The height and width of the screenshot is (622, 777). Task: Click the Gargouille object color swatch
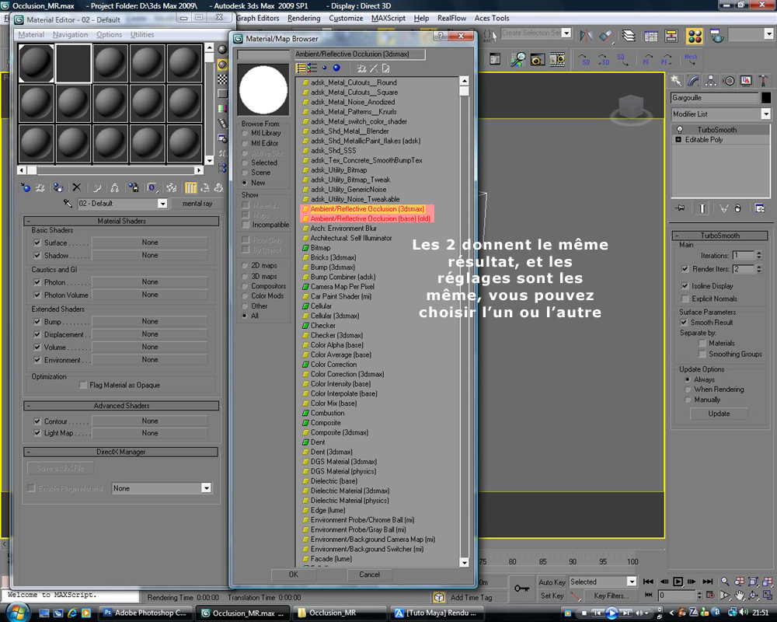tap(766, 98)
